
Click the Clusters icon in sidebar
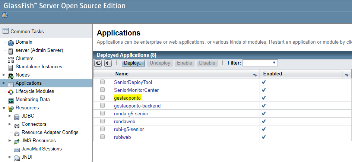pyautogui.click(x=11, y=59)
